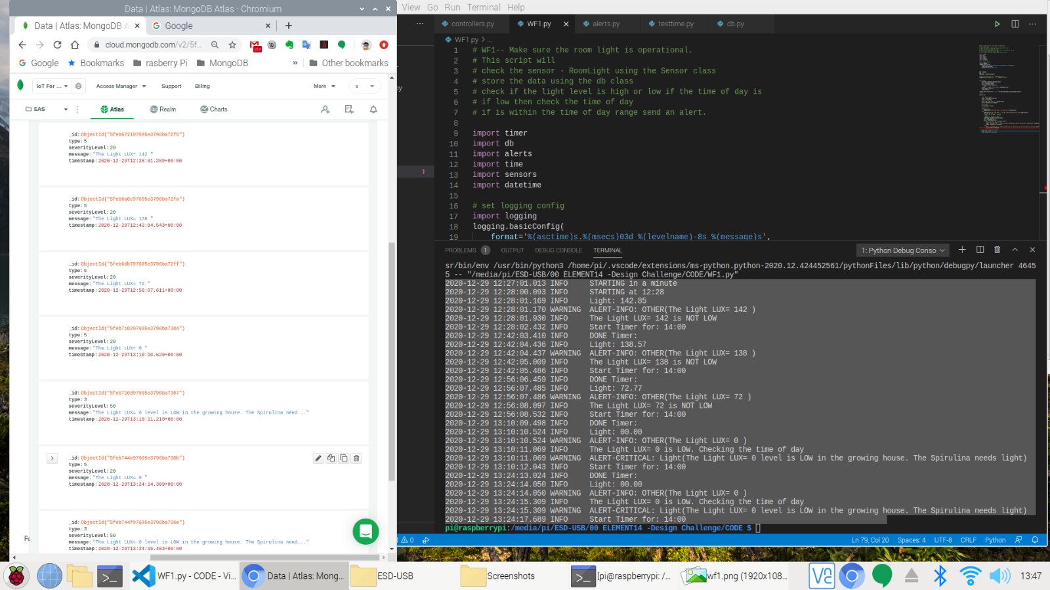Open the Atlas notifications bell

click(373, 109)
